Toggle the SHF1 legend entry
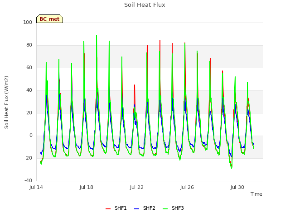This screenshot has width=290, height=217. click(x=116, y=208)
